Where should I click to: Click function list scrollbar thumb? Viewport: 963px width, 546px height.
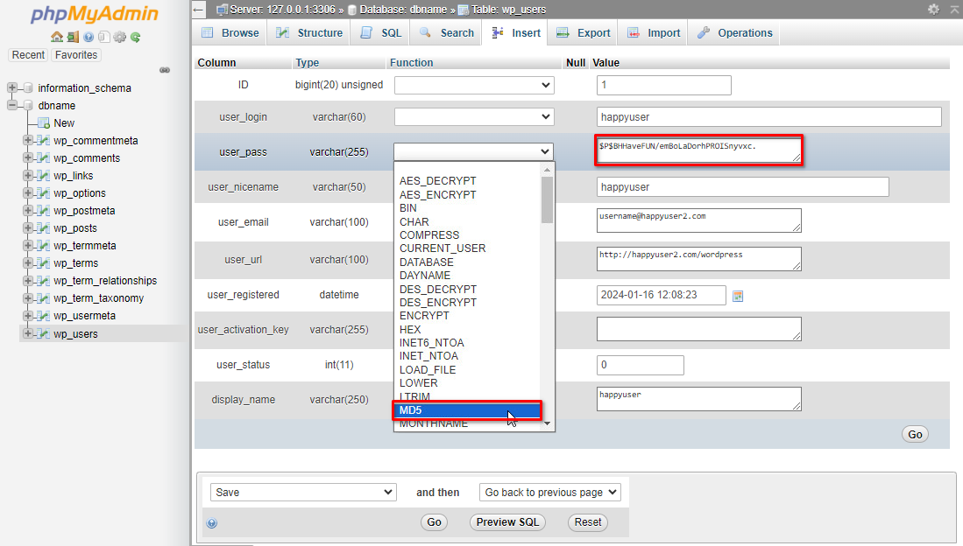tap(547, 200)
